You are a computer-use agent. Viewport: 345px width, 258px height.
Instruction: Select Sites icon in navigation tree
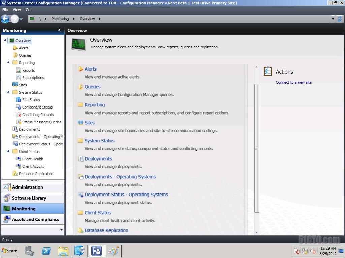(x=15, y=85)
